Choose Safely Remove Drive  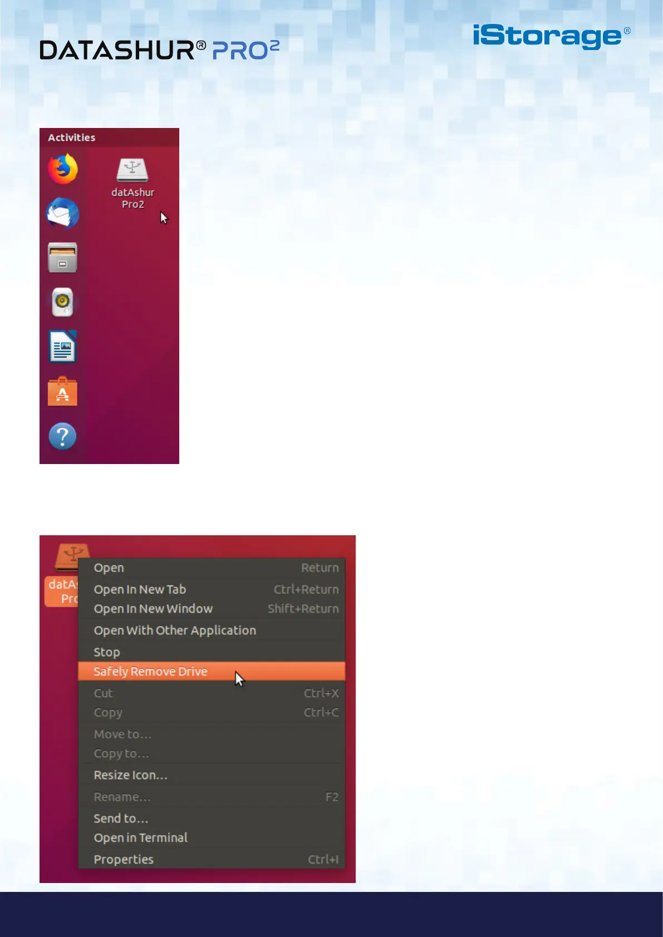[212, 671]
